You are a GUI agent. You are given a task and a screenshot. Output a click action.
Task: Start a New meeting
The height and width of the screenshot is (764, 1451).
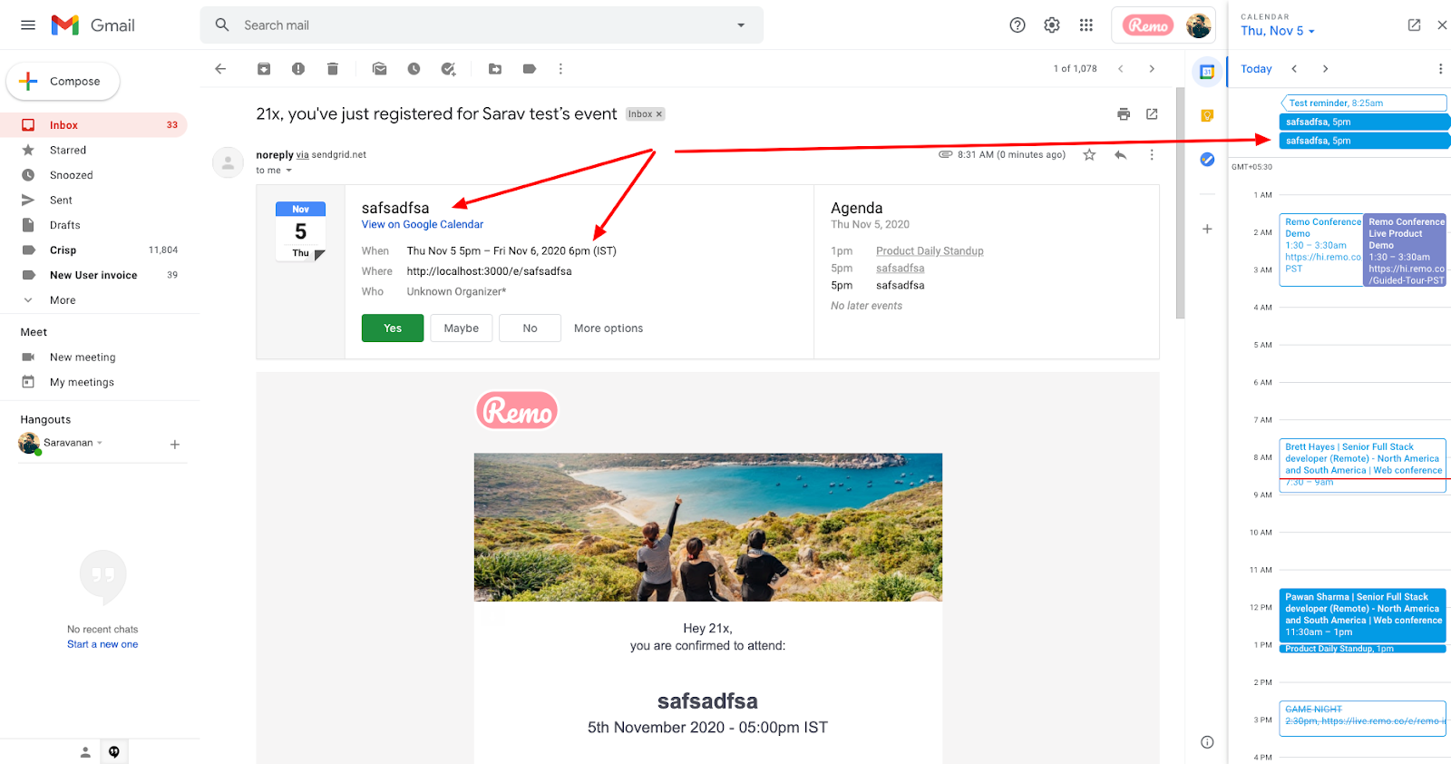pos(83,358)
